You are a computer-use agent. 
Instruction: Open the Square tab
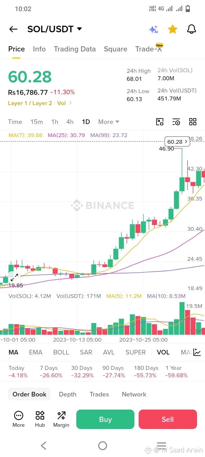116,49
